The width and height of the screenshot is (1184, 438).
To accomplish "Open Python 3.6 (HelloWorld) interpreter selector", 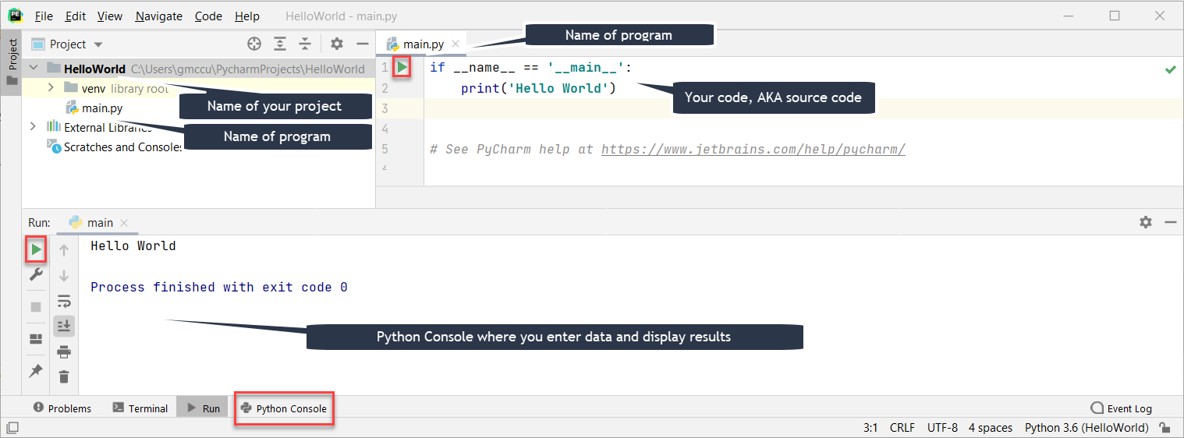I will [1087, 428].
